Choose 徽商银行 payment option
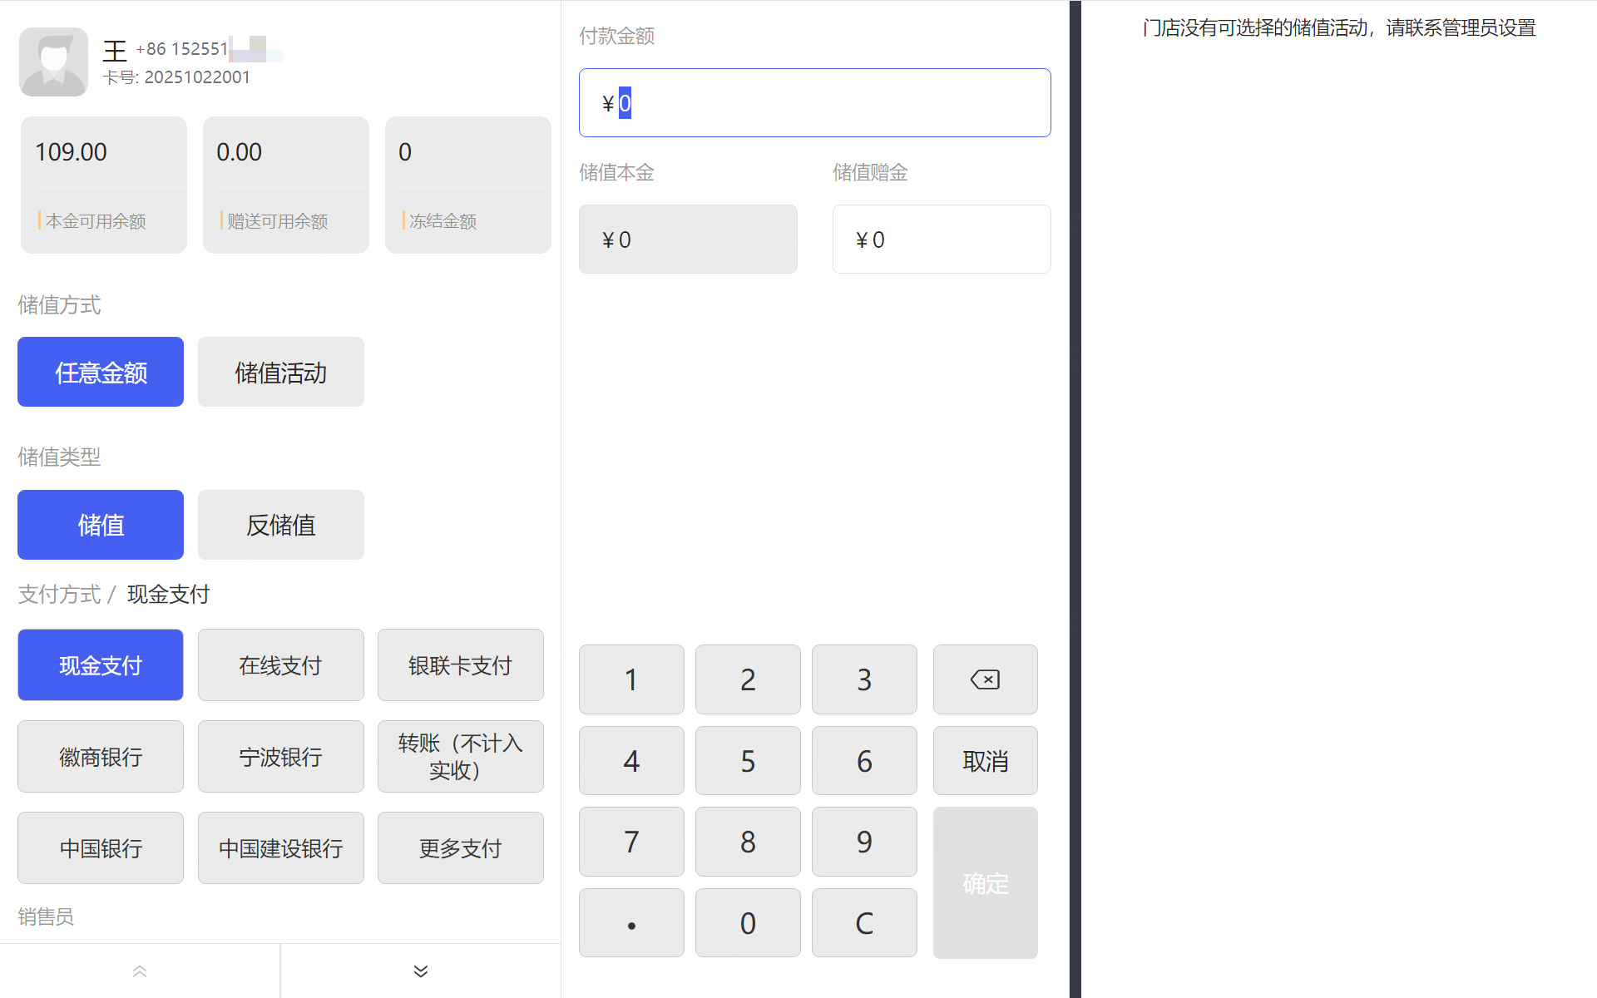Screen dimensions: 1597x998 (101, 757)
